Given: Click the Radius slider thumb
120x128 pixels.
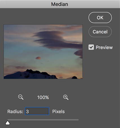Looking at the screenshot, I should point(8,123).
